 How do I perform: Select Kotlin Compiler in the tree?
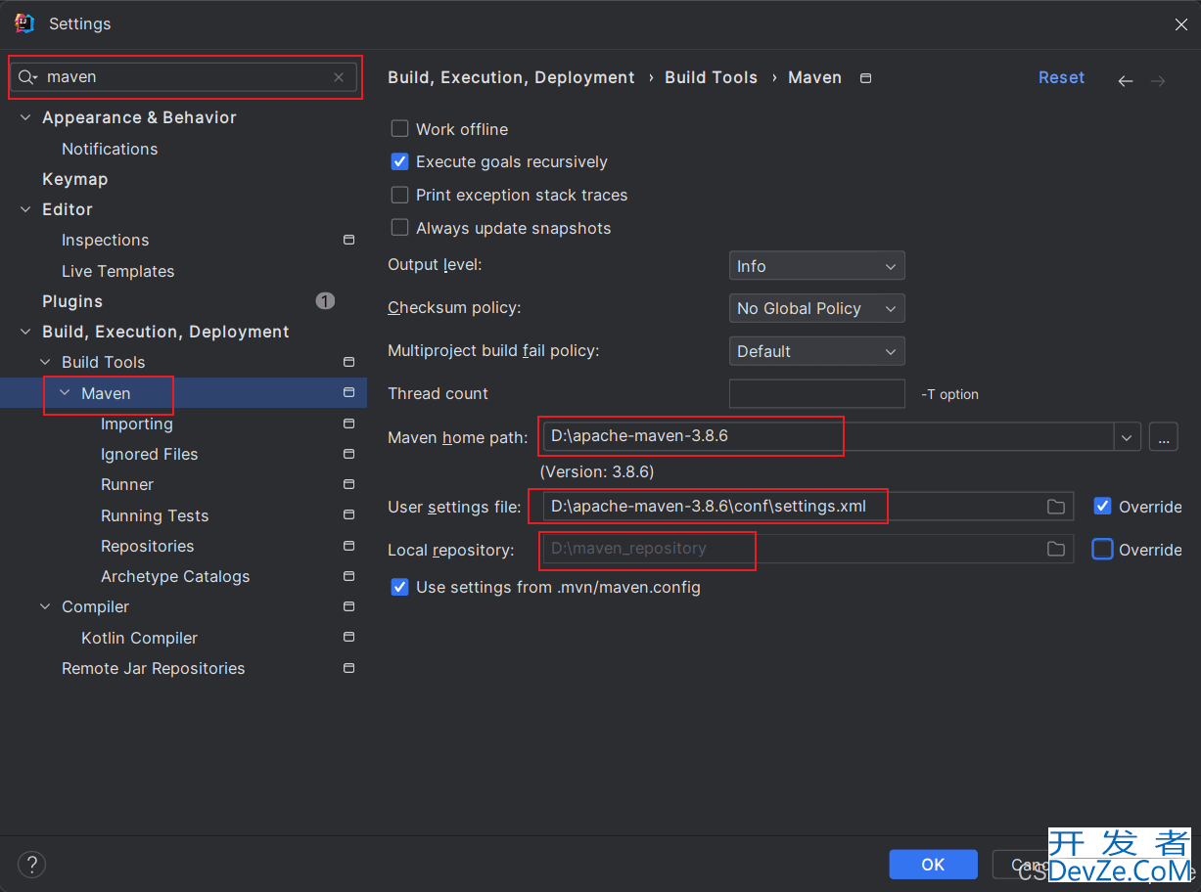(139, 638)
